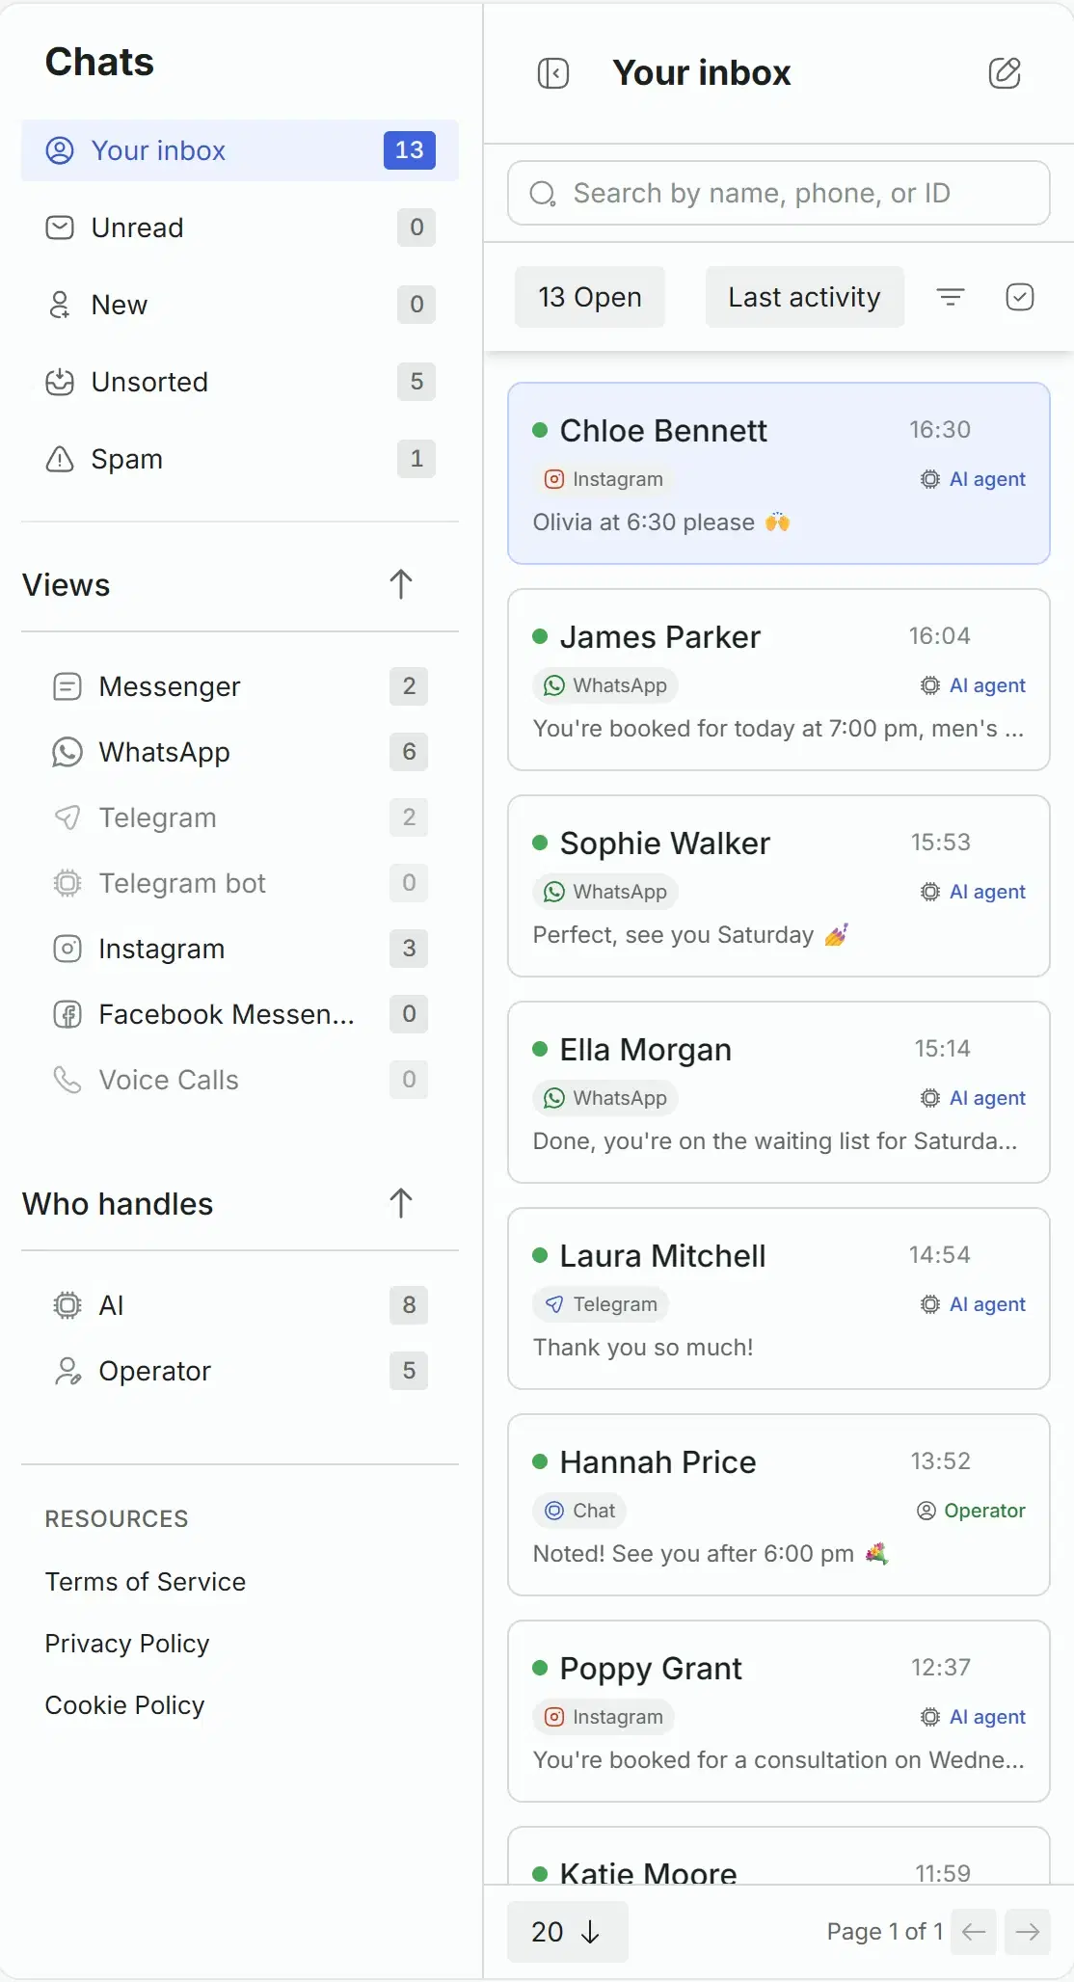Open Poppy Grant conversation
This screenshot has height=1982, width=1074.
coord(779,1711)
